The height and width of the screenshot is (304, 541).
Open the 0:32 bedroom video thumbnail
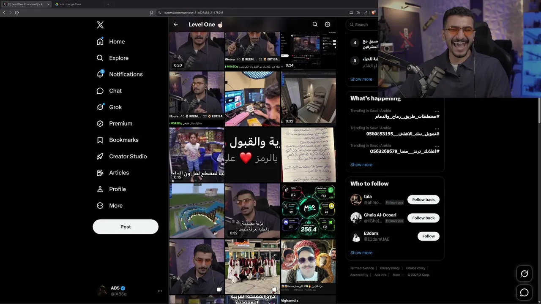click(x=309, y=99)
